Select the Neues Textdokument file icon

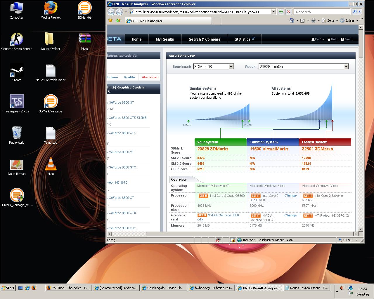pos(51,73)
